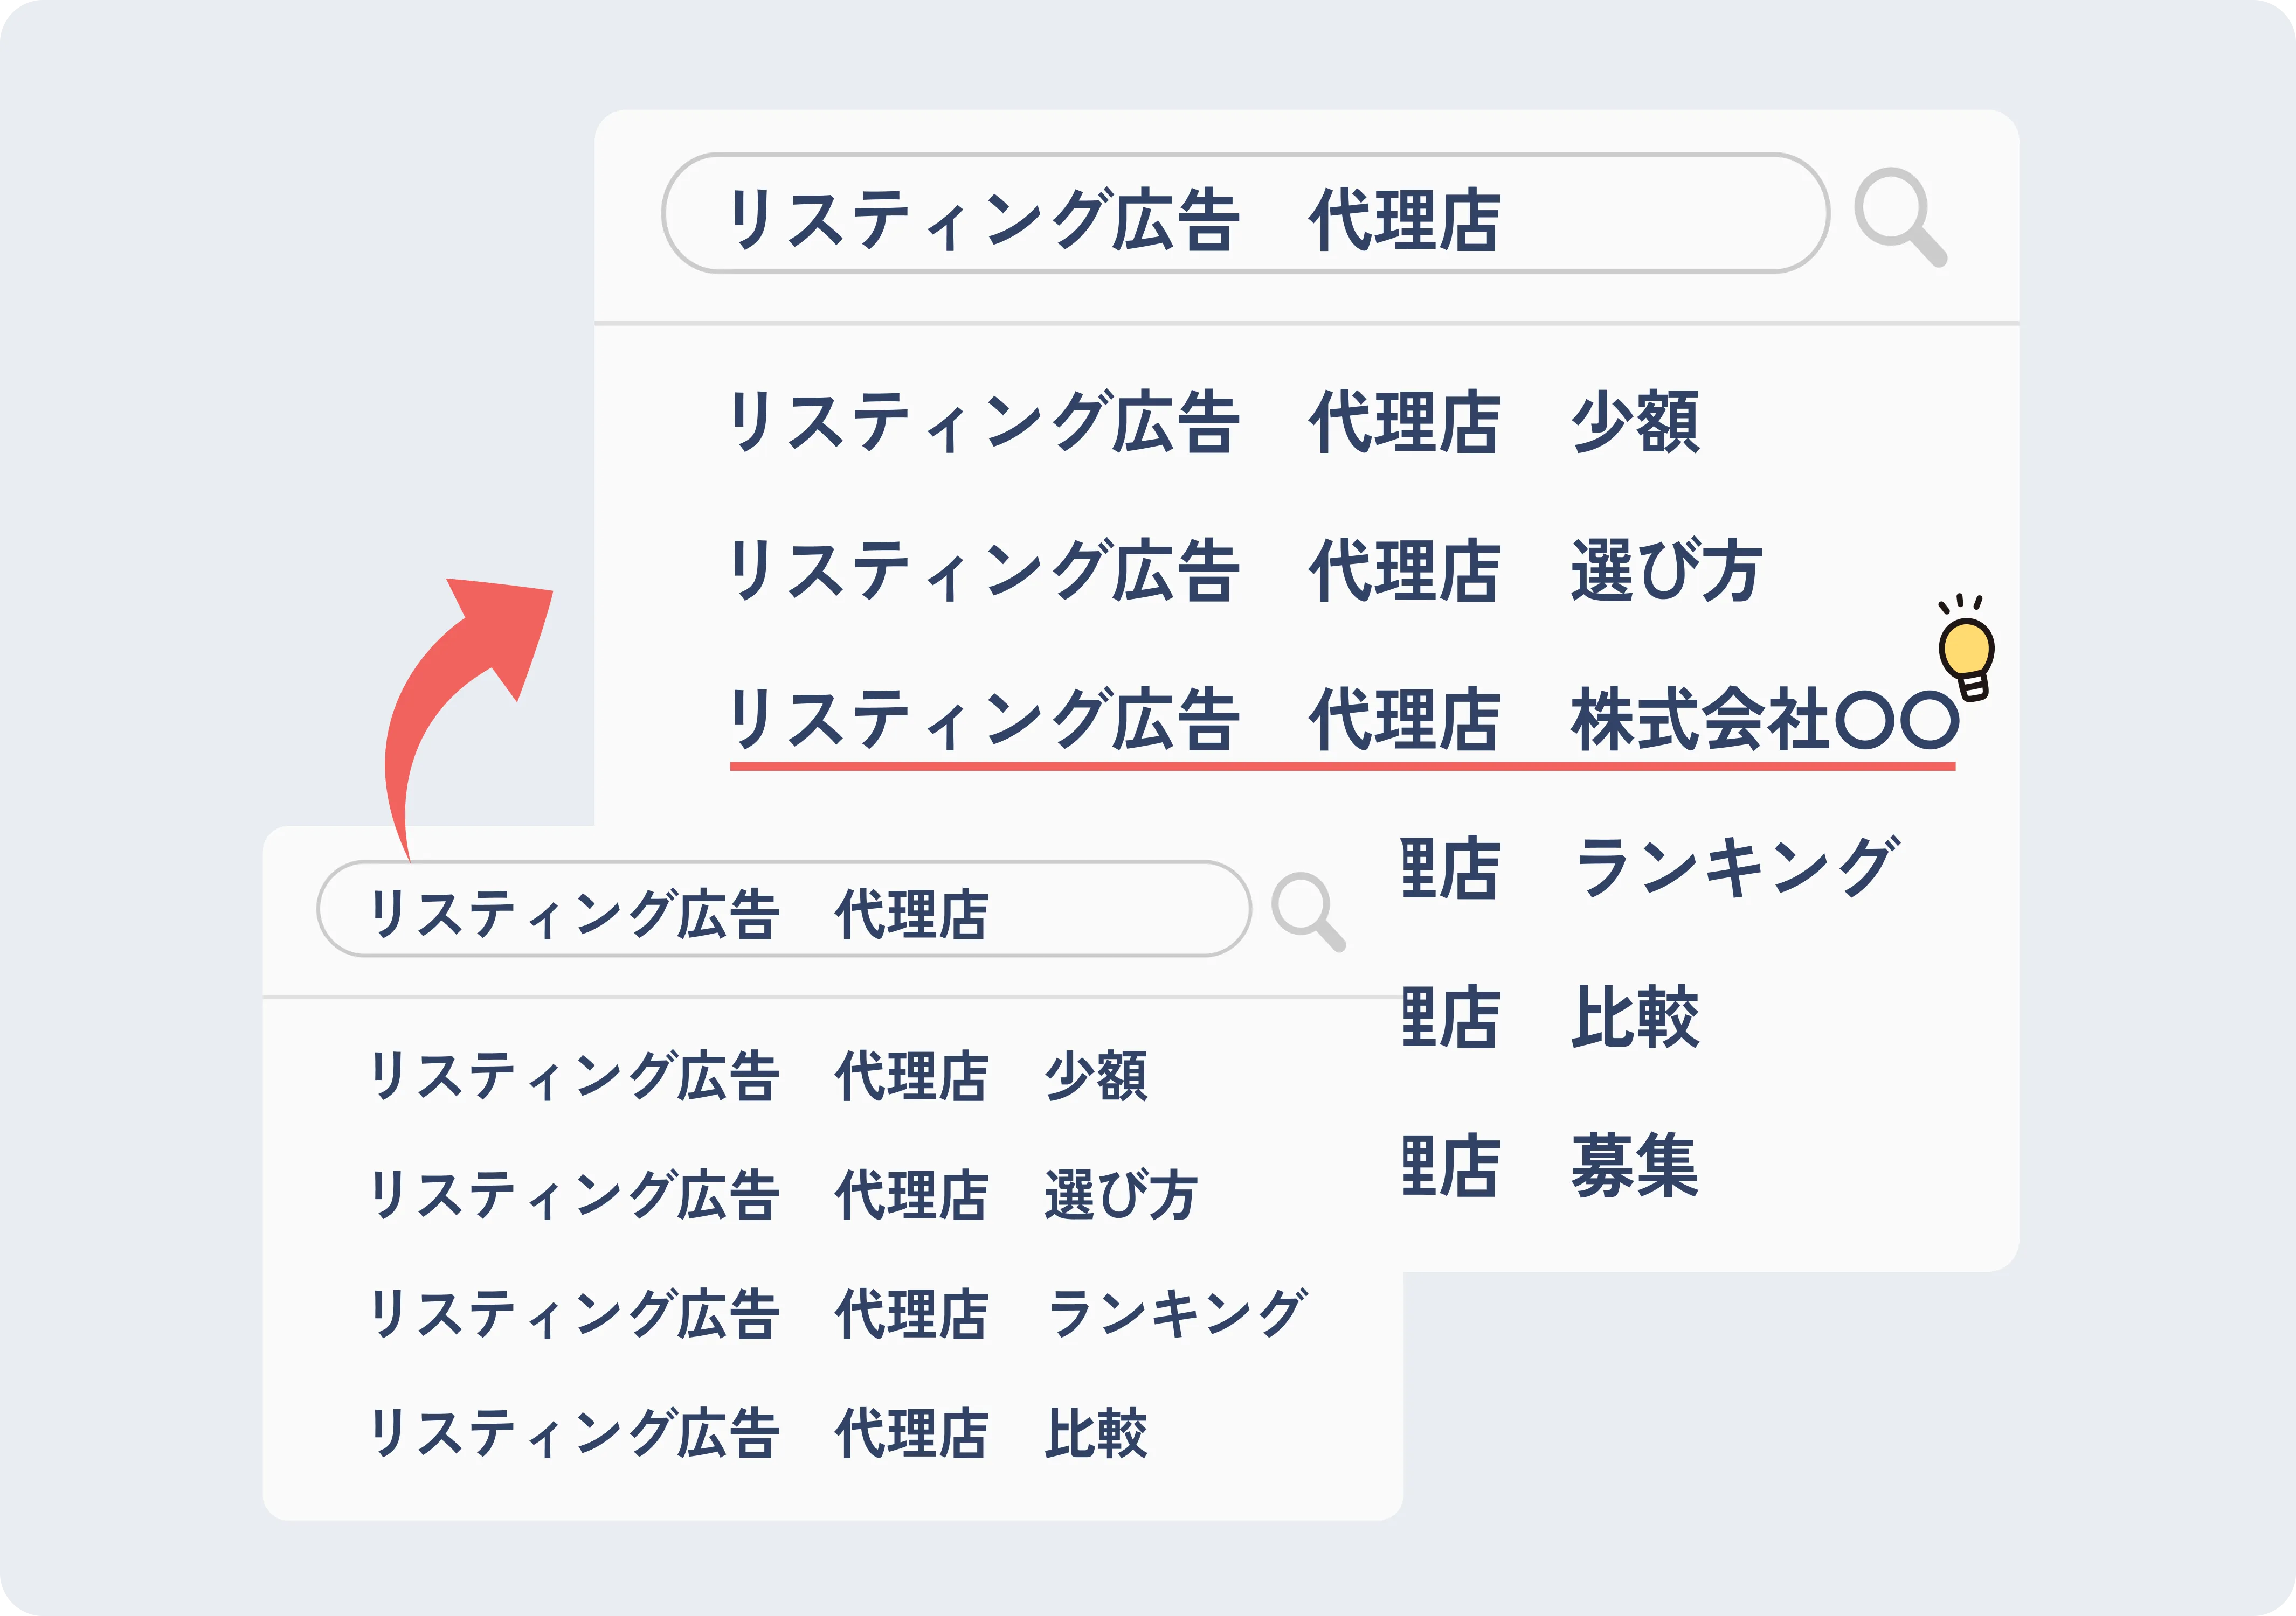Click the magnifier icon in the larger search panel

click(1898, 216)
